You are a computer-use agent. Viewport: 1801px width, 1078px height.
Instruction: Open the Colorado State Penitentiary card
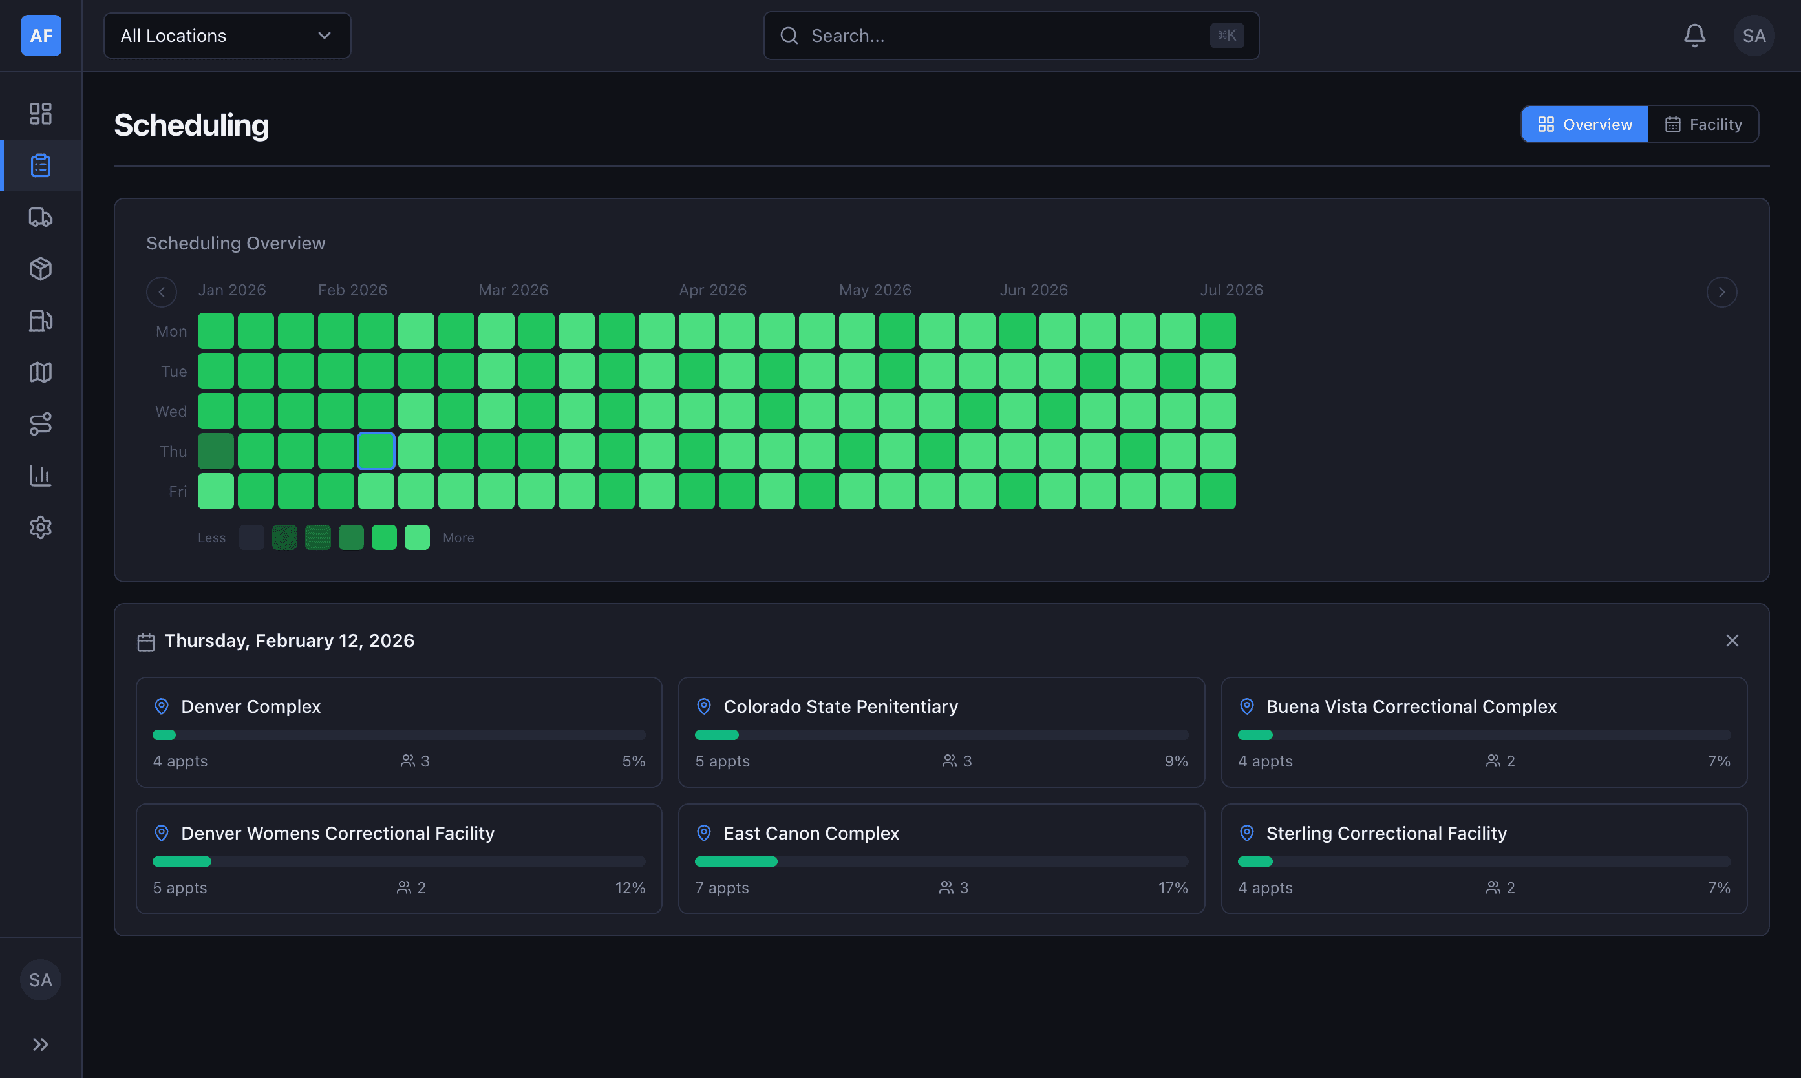click(941, 732)
